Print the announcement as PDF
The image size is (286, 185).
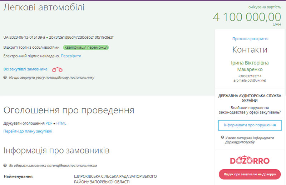point(49,123)
